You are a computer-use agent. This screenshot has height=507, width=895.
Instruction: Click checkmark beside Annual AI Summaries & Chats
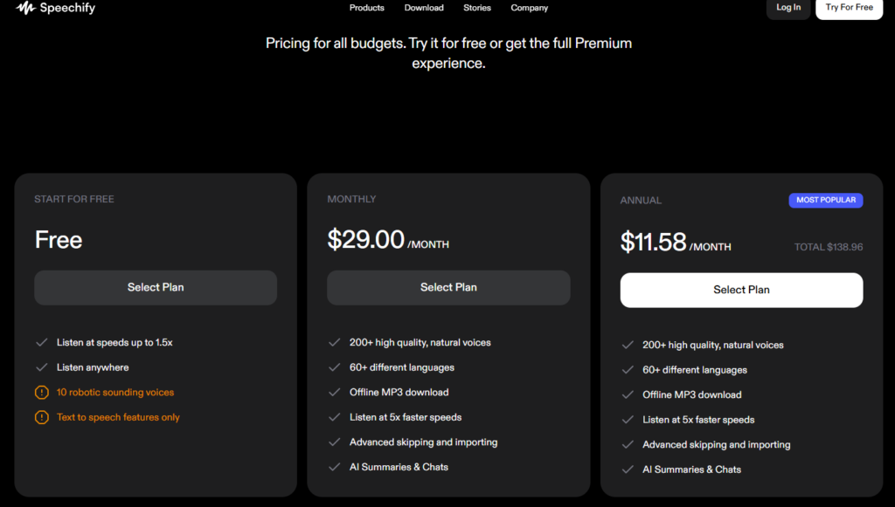(x=627, y=469)
